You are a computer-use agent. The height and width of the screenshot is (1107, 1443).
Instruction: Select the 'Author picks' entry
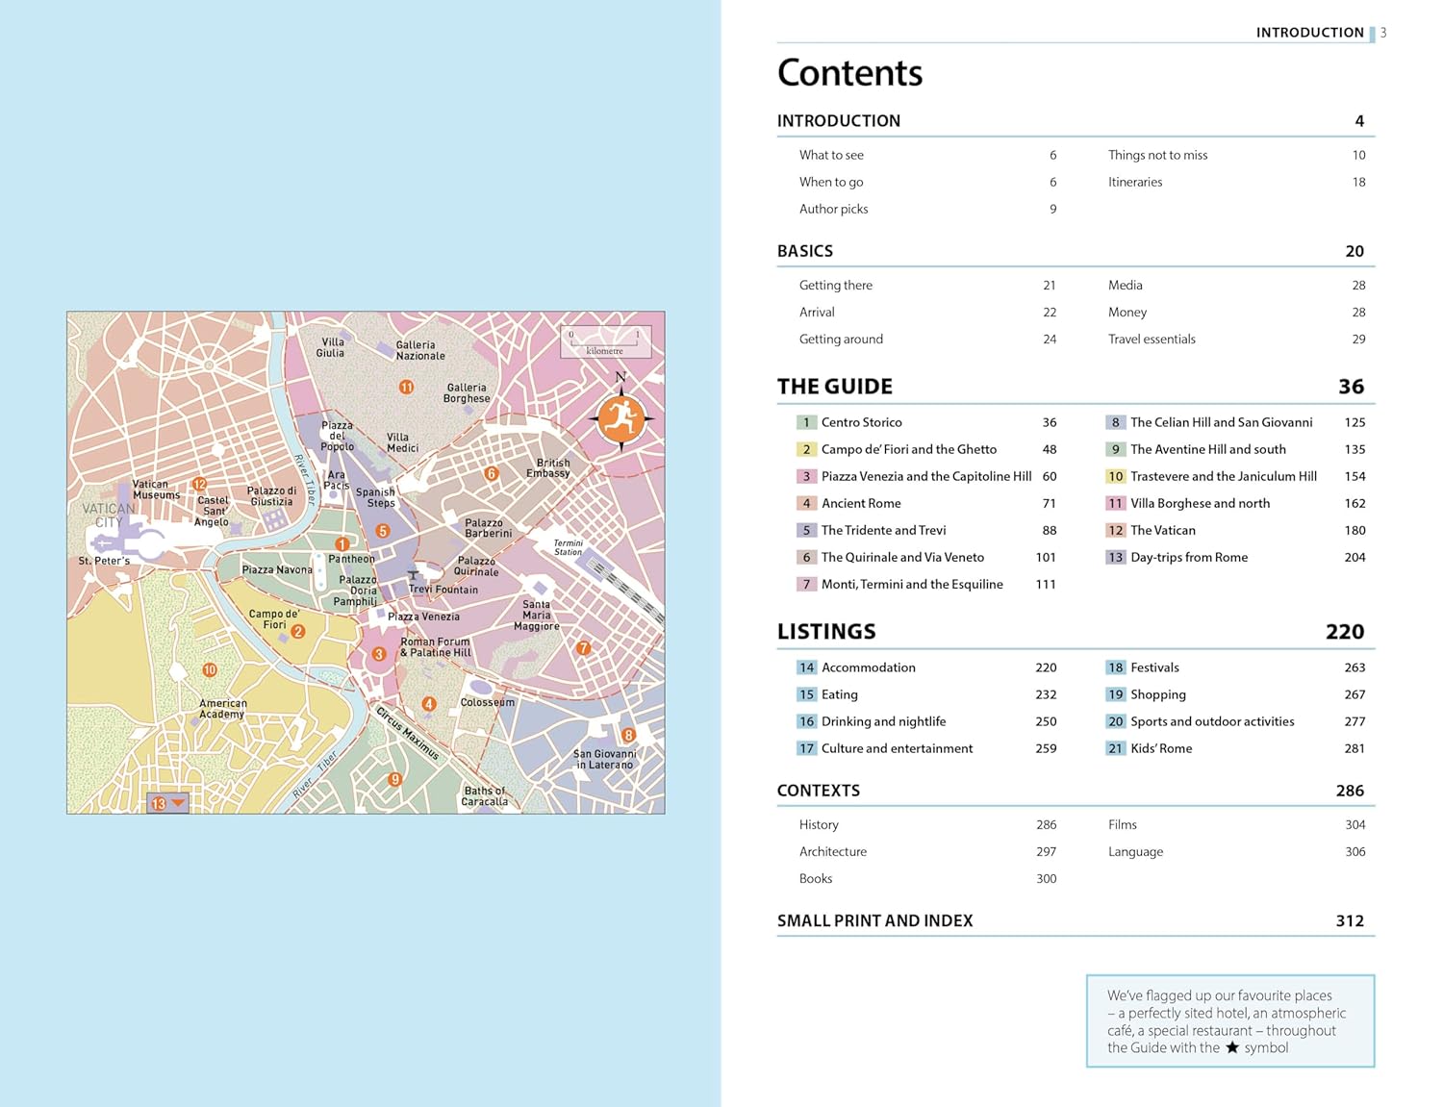click(834, 209)
